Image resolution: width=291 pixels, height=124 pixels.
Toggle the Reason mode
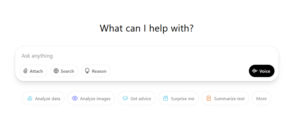(96, 71)
